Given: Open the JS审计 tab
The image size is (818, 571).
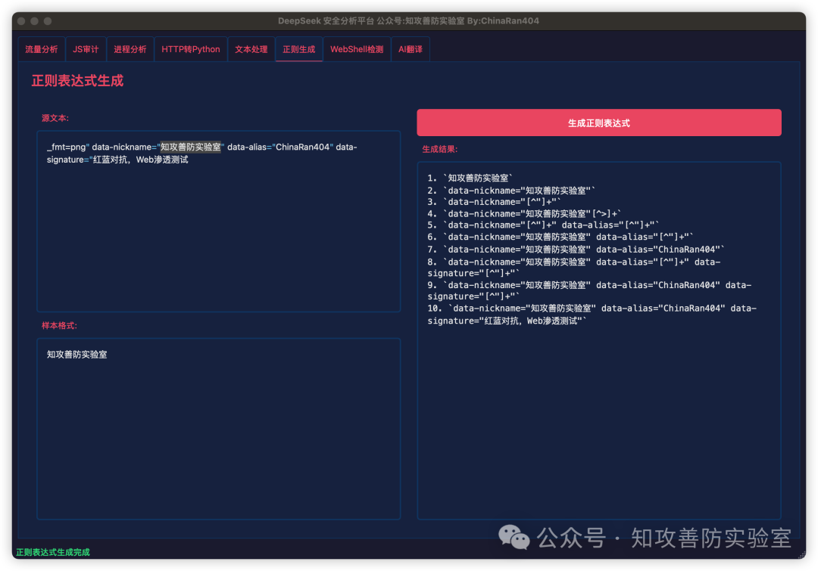Looking at the screenshot, I should tap(86, 49).
